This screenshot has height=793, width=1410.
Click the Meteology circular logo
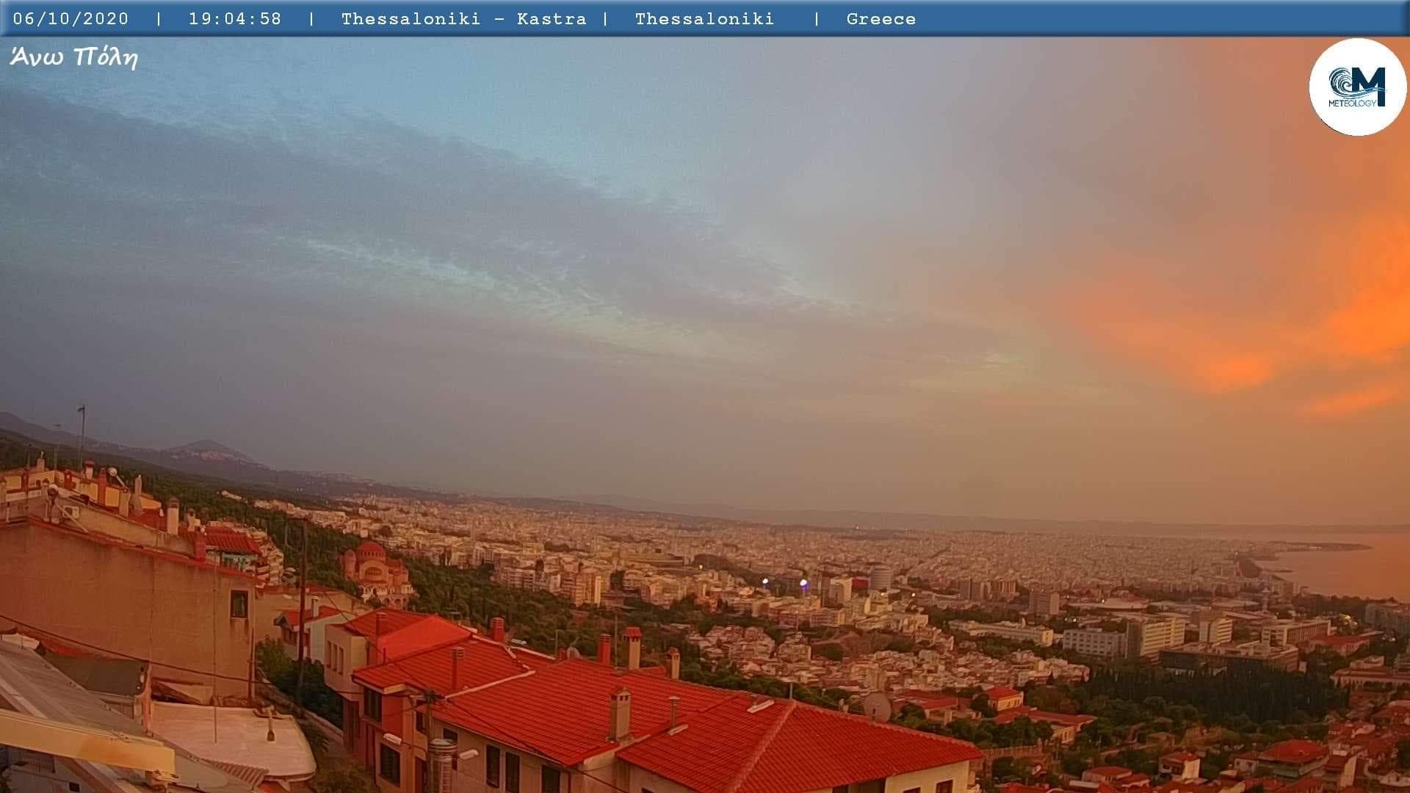[x=1357, y=87]
